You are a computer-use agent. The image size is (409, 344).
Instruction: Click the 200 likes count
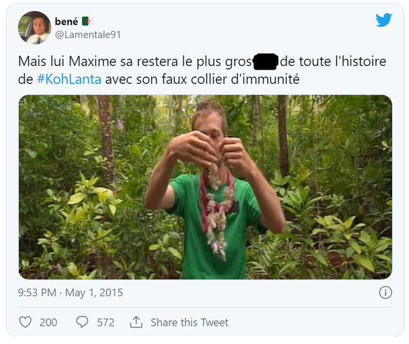click(48, 322)
